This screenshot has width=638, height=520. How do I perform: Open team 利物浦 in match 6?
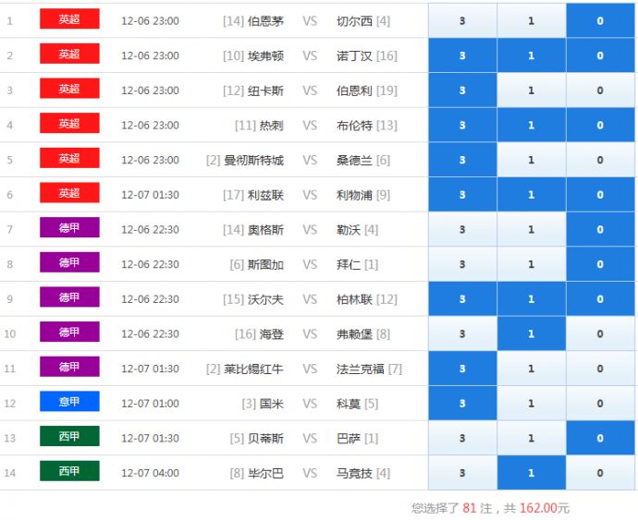pos(354,195)
